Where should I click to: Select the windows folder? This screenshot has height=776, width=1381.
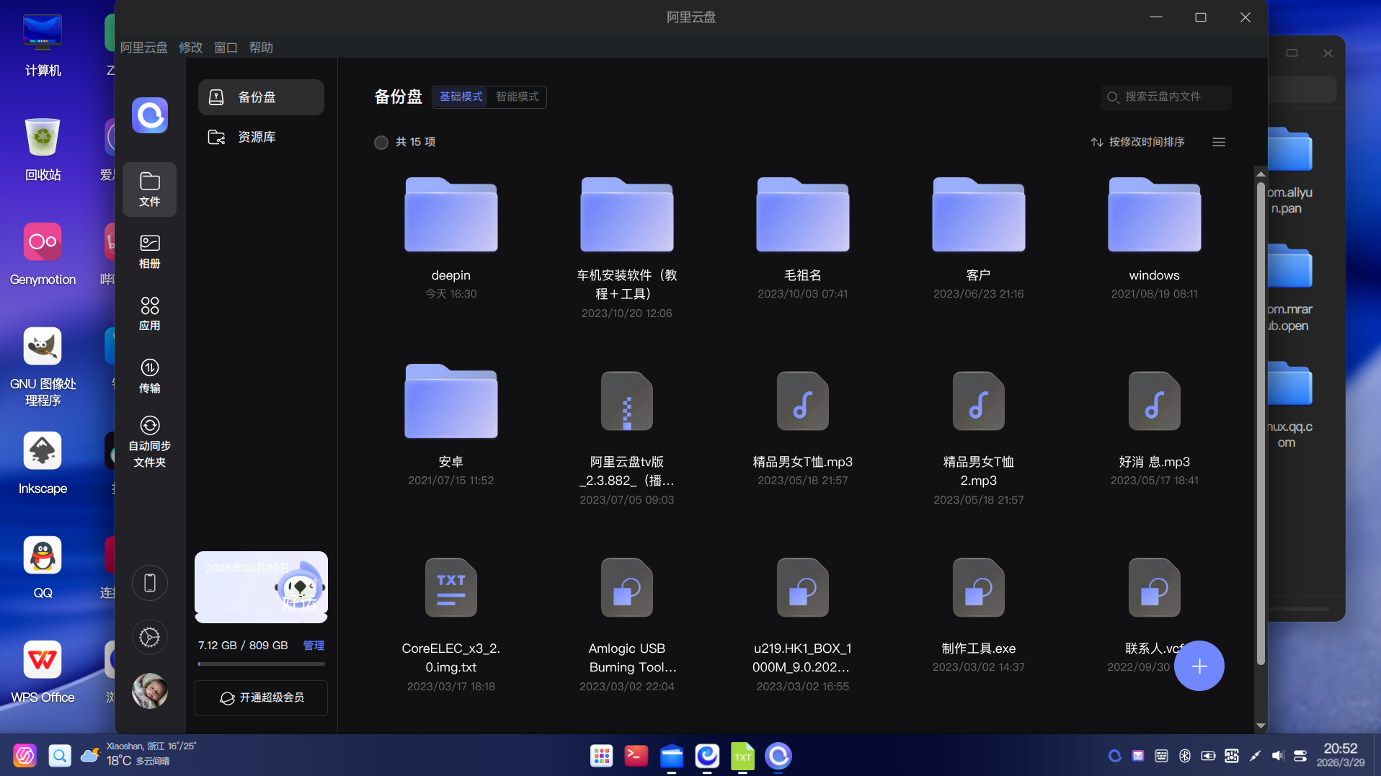[1154, 238]
